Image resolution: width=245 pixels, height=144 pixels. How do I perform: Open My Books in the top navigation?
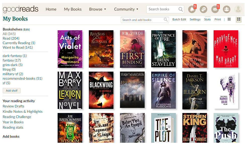point(73,9)
